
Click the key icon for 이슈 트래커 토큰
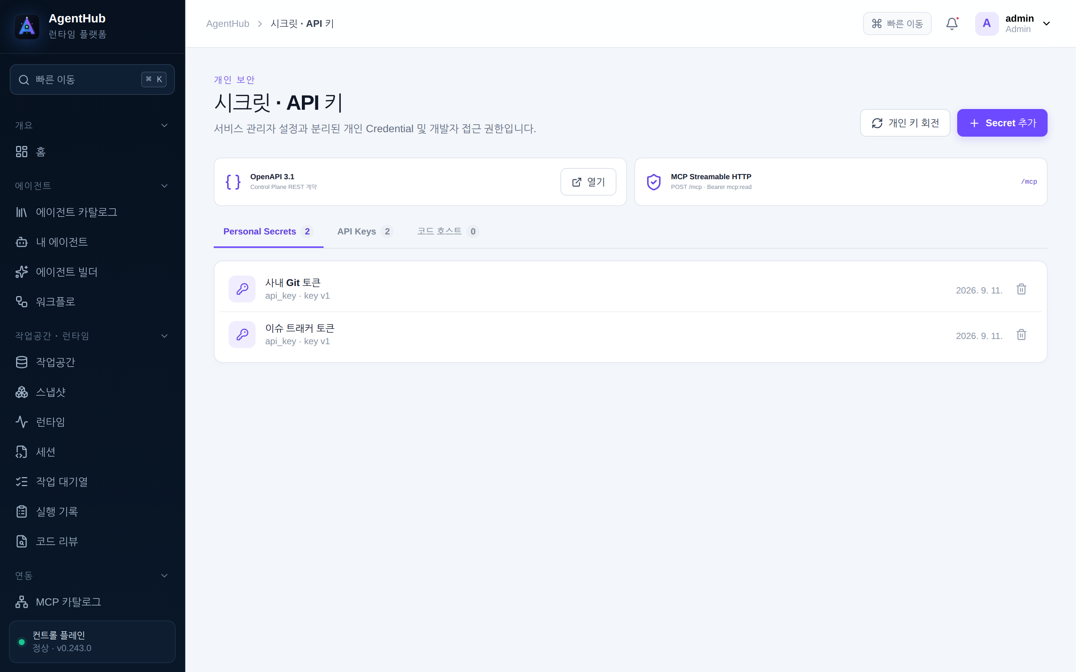coord(242,334)
